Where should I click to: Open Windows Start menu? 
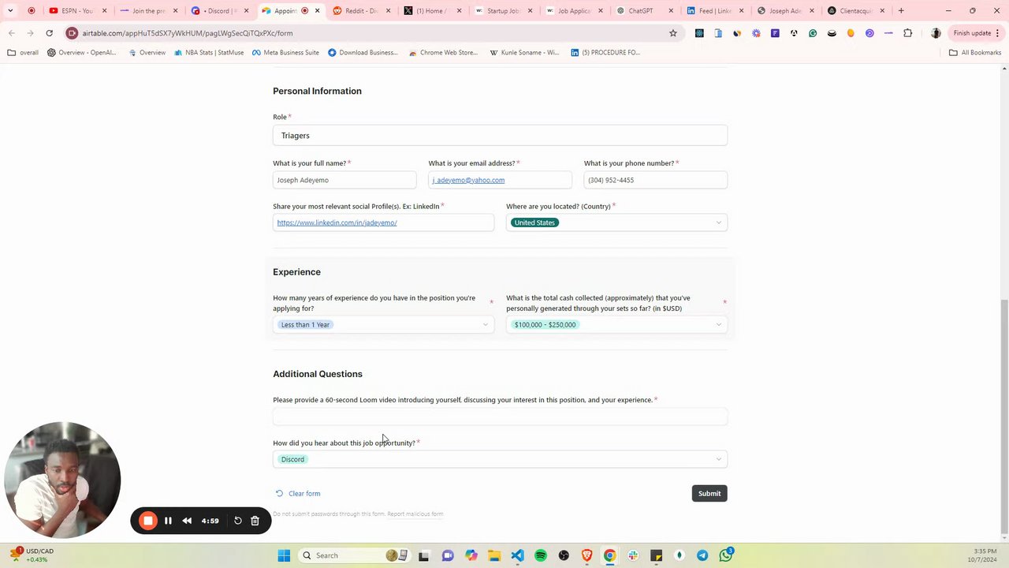[x=284, y=555]
